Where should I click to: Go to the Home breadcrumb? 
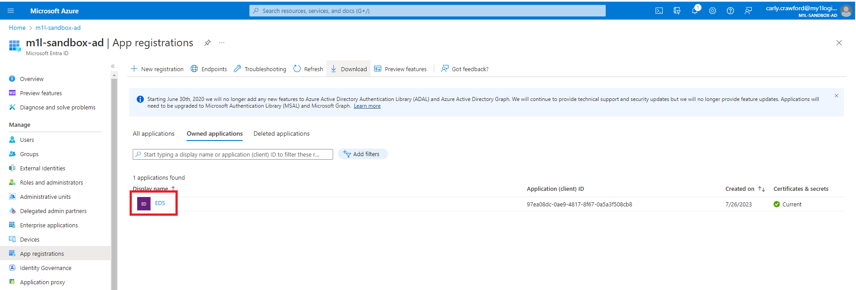click(x=17, y=28)
